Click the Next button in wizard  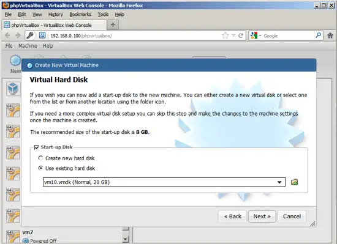(x=262, y=216)
